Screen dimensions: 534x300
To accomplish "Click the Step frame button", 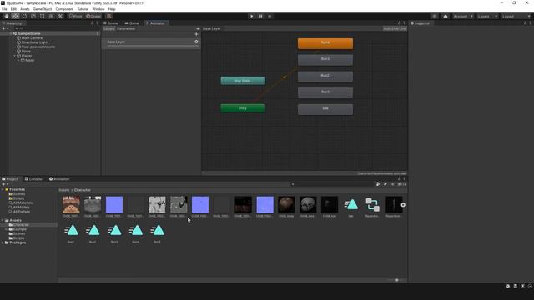I will point(270,17).
